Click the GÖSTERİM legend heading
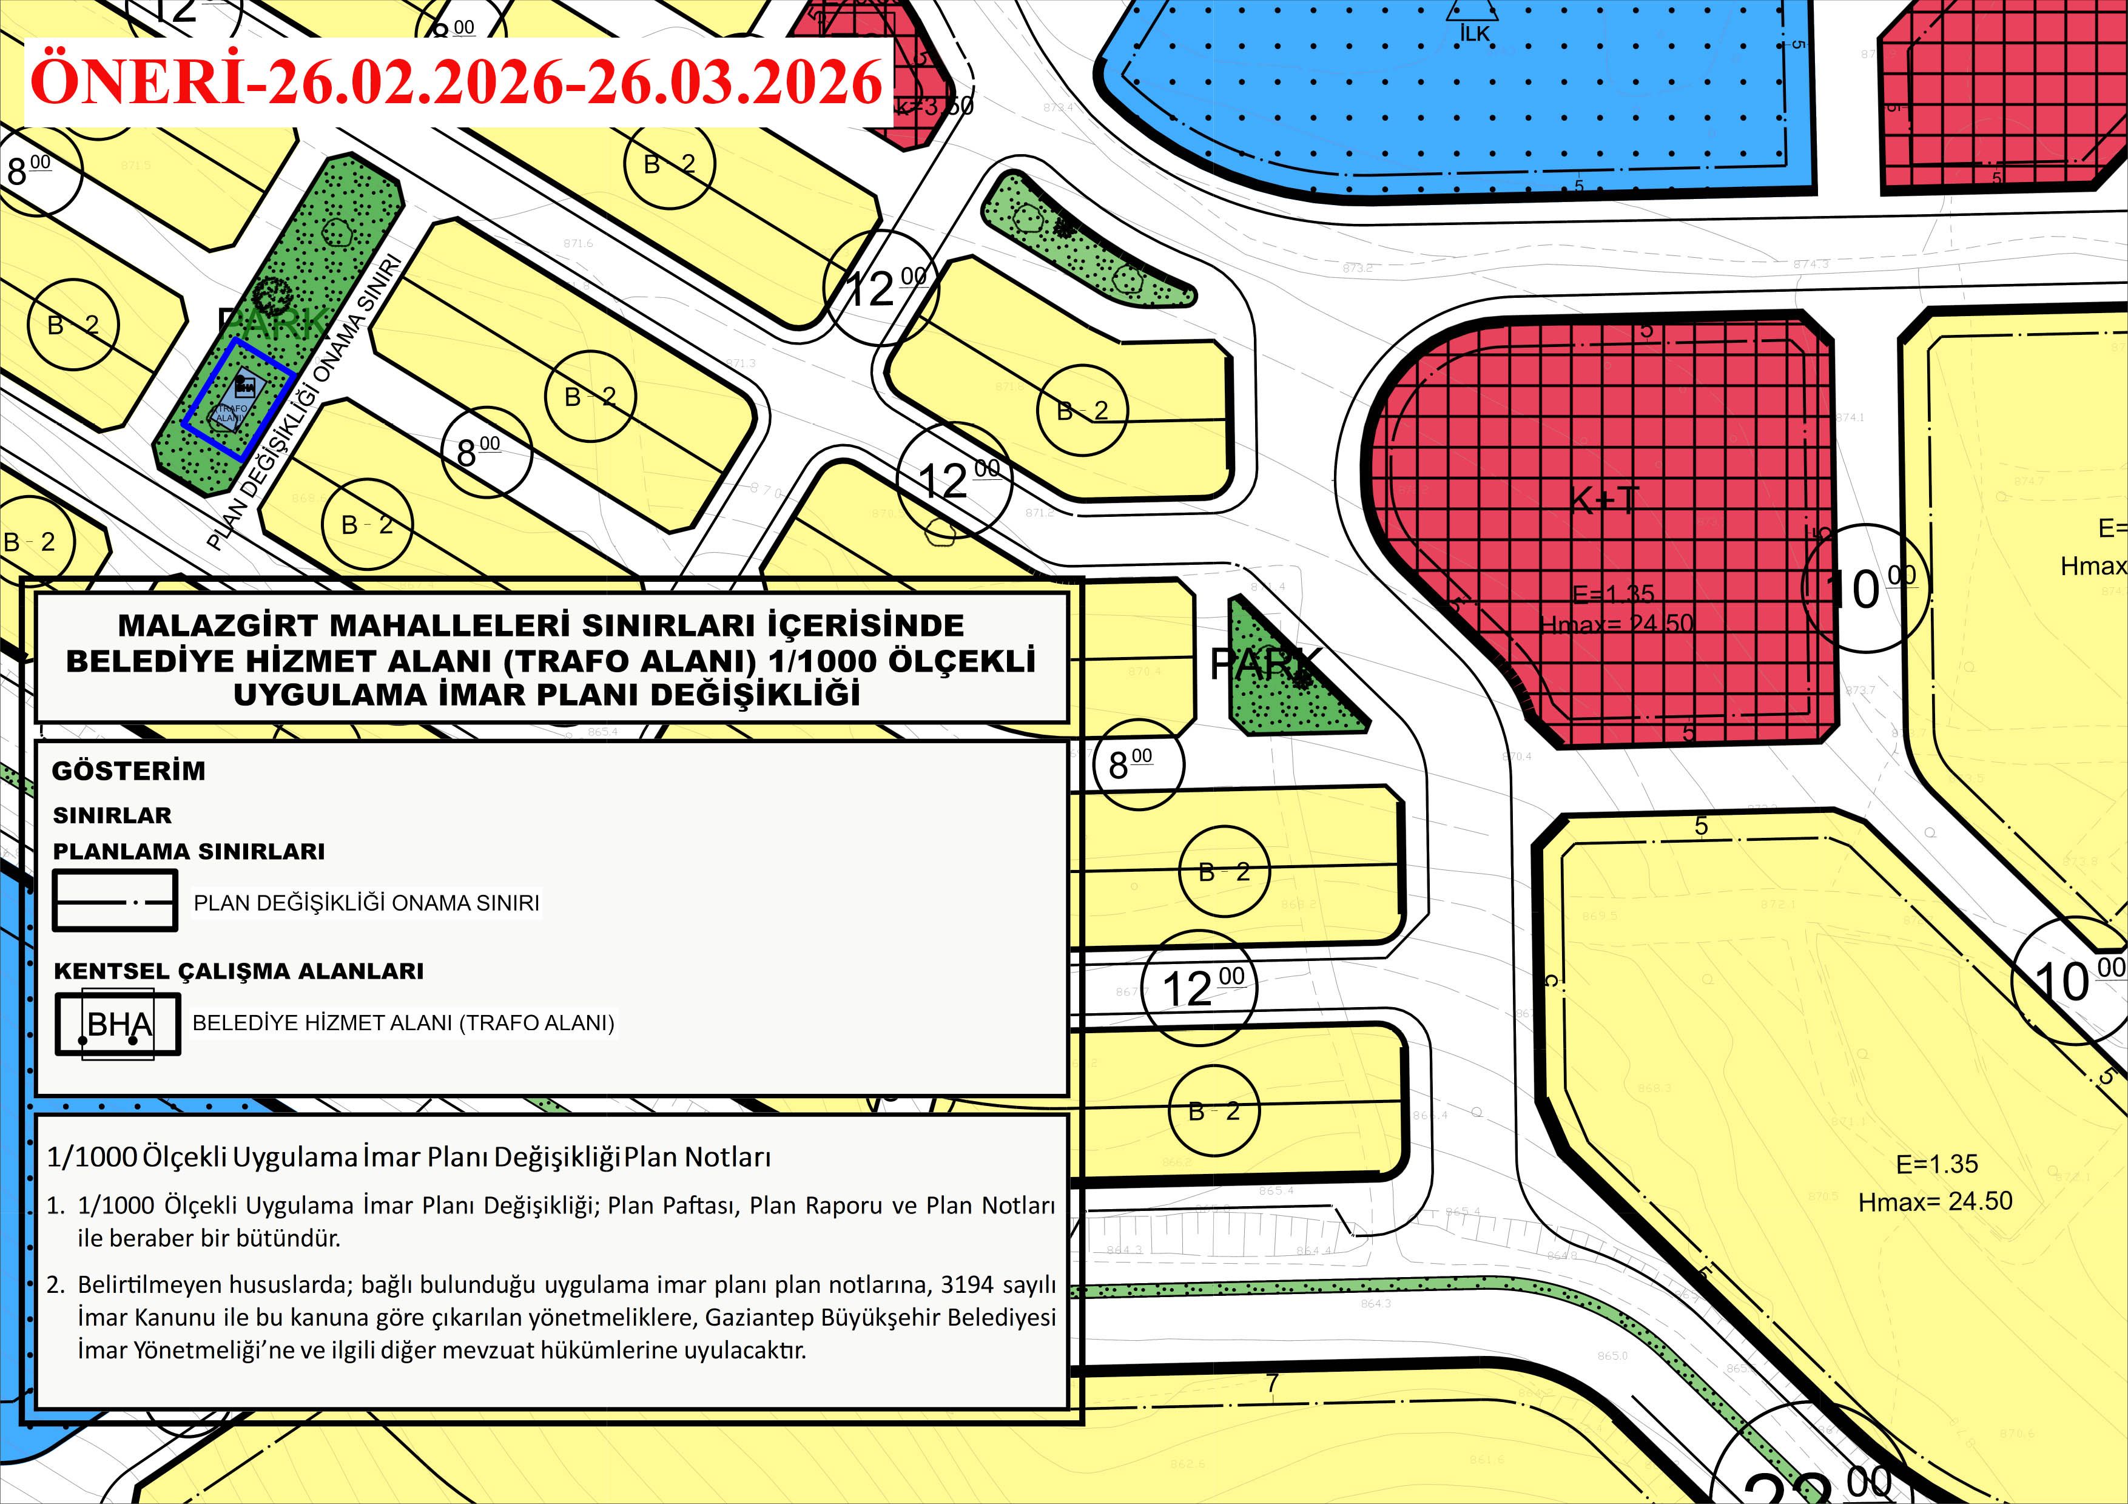This screenshot has height=1504, width=2128. pos(128,770)
